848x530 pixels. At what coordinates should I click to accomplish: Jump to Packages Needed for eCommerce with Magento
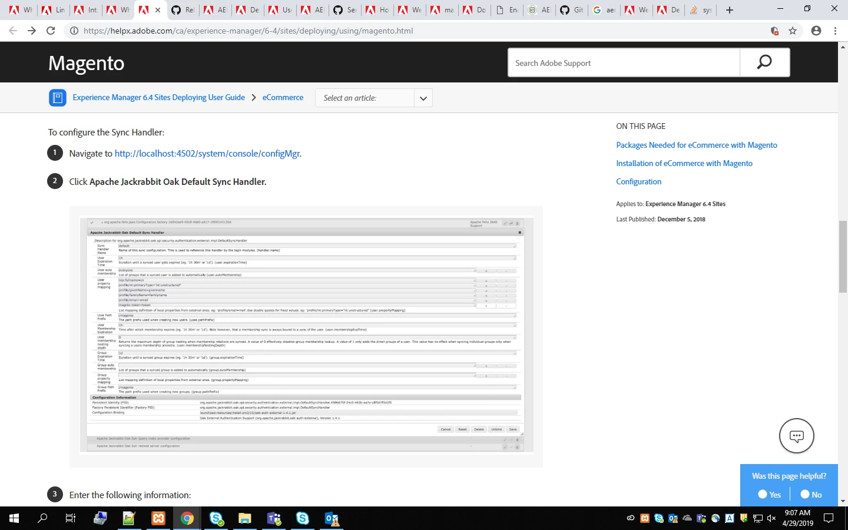[x=697, y=145]
